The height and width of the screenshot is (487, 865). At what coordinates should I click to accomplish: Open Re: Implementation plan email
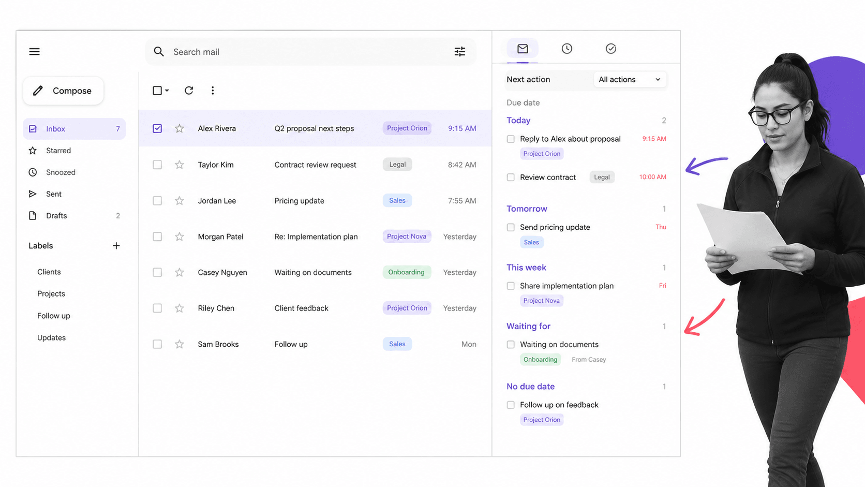[316, 237]
